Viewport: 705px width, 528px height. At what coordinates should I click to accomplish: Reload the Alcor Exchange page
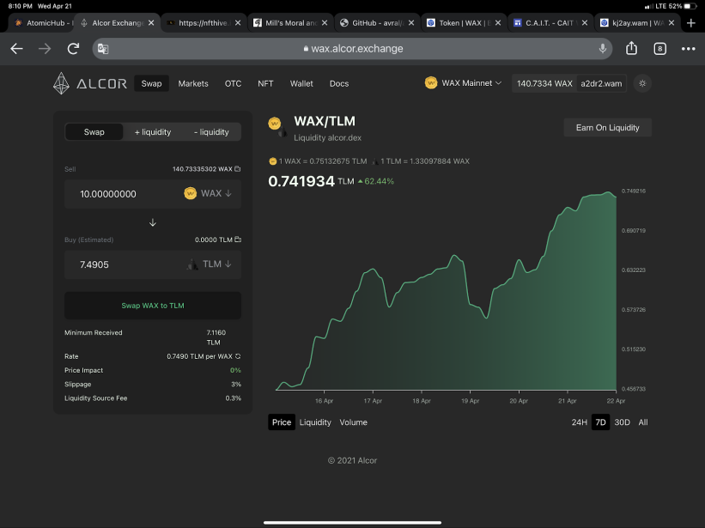click(73, 49)
